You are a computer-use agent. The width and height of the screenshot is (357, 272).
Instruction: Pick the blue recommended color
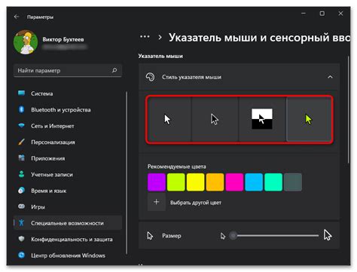tap(254, 182)
